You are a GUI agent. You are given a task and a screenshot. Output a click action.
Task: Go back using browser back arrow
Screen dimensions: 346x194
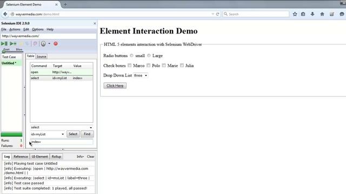[5, 14]
